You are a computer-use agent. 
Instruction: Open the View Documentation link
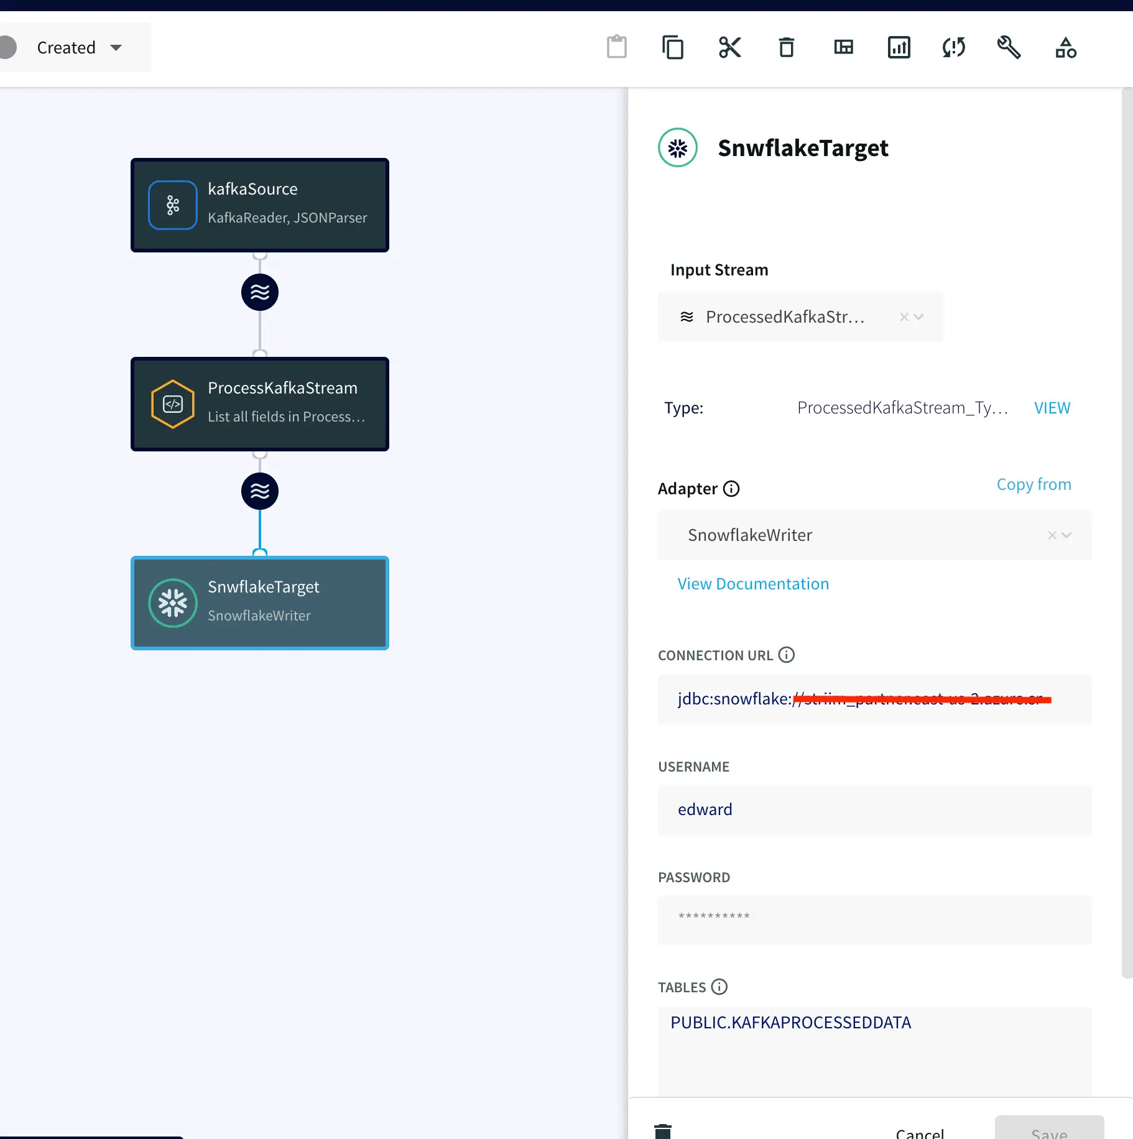click(x=753, y=584)
